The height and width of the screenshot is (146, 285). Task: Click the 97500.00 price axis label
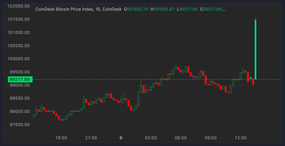click(x=19, y=125)
